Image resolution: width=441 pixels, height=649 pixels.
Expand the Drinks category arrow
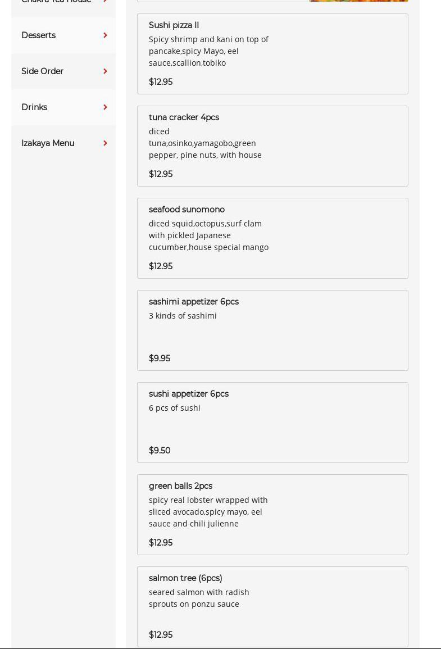(x=105, y=107)
